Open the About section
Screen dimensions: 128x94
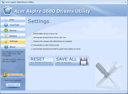tap(13, 47)
